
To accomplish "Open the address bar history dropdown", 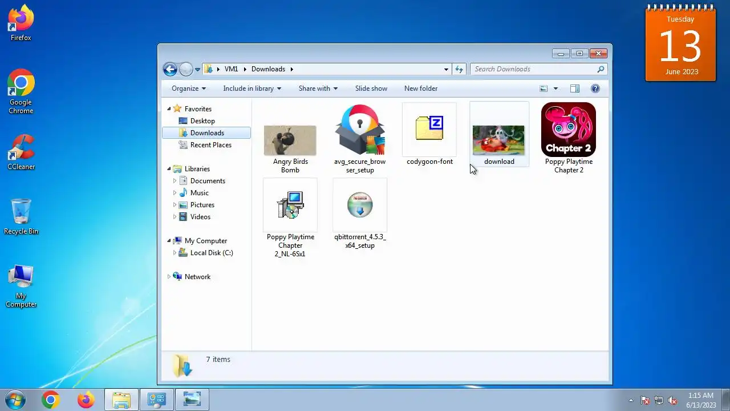I will (x=446, y=69).
